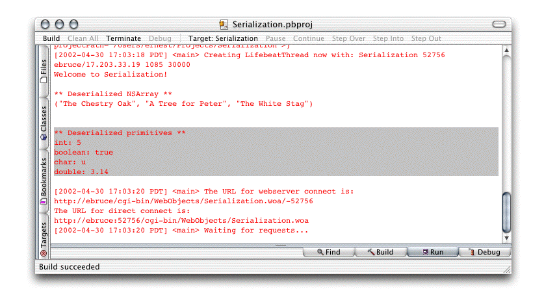Click the 'Creating LifebeatThread' log line
Image resolution: width=544 pixels, height=302 pixels.
click(249, 55)
